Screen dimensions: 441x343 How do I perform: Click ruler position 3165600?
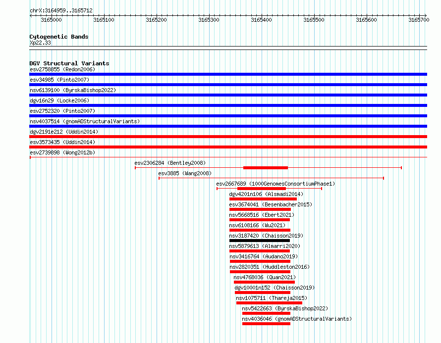click(367, 20)
